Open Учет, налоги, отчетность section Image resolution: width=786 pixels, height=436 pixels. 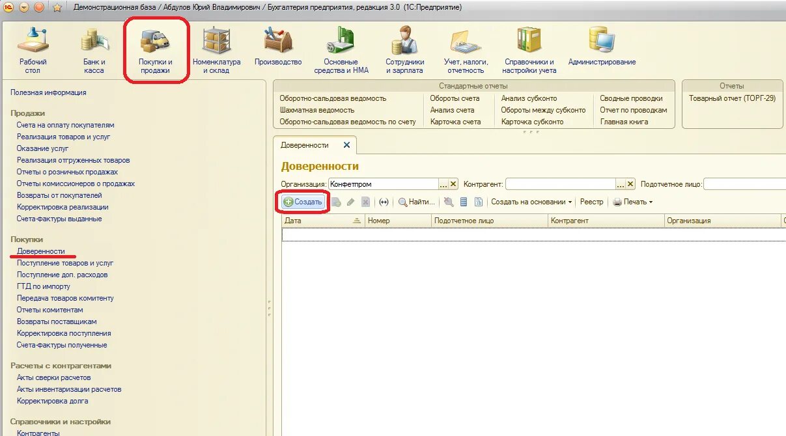point(466,51)
